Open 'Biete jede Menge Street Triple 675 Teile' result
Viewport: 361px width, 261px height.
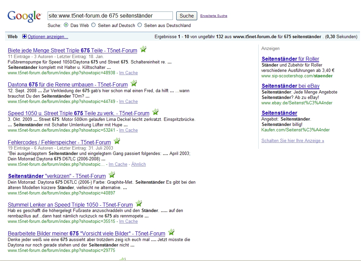click(x=73, y=50)
